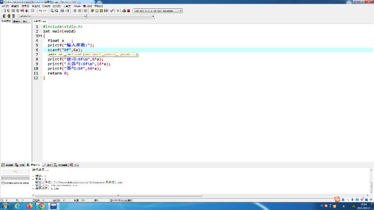374x210 pixels.
Task: Click the Run toolbar icon
Action: [x=97, y=11]
